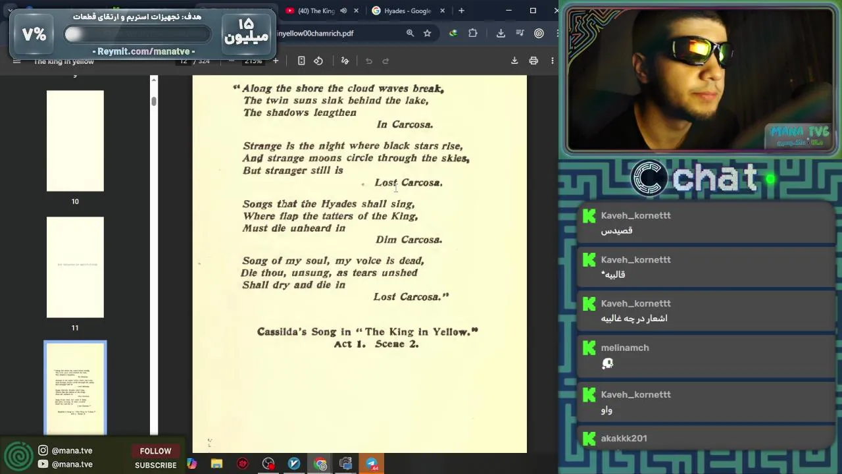Image resolution: width=842 pixels, height=474 pixels.
Task: Switch to Chrome in the taskbar
Action: pyautogui.click(x=320, y=464)
